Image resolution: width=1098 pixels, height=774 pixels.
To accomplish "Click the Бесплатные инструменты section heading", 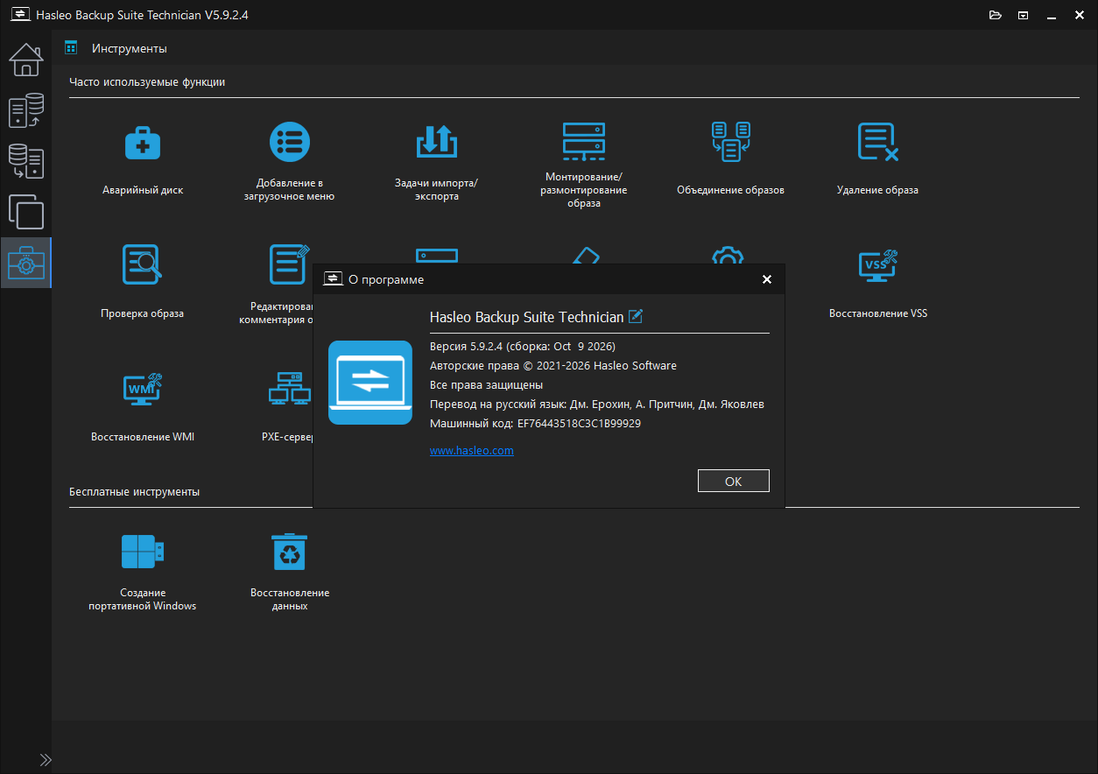I will (x=135, y=492).
